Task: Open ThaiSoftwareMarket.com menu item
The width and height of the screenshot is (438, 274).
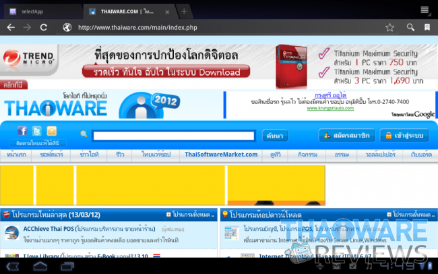Action: 221,155
